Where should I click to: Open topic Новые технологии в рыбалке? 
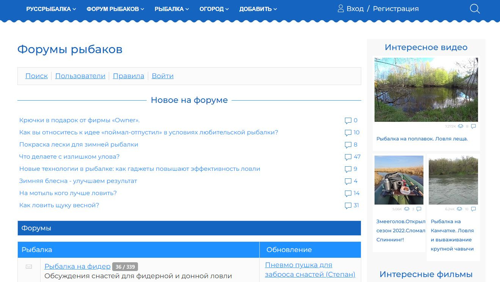coord(140,169)
